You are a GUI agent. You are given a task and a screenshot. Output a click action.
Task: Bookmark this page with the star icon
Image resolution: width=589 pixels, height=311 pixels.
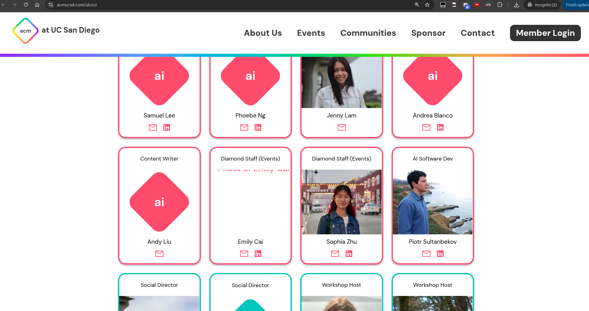point(427,5)
